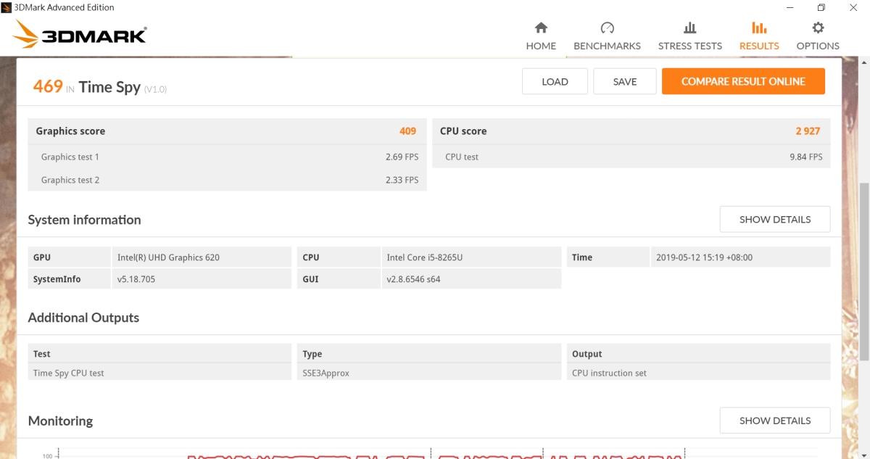Select the Results chart icon
This screenshot has height=459, width=870.
759,28
